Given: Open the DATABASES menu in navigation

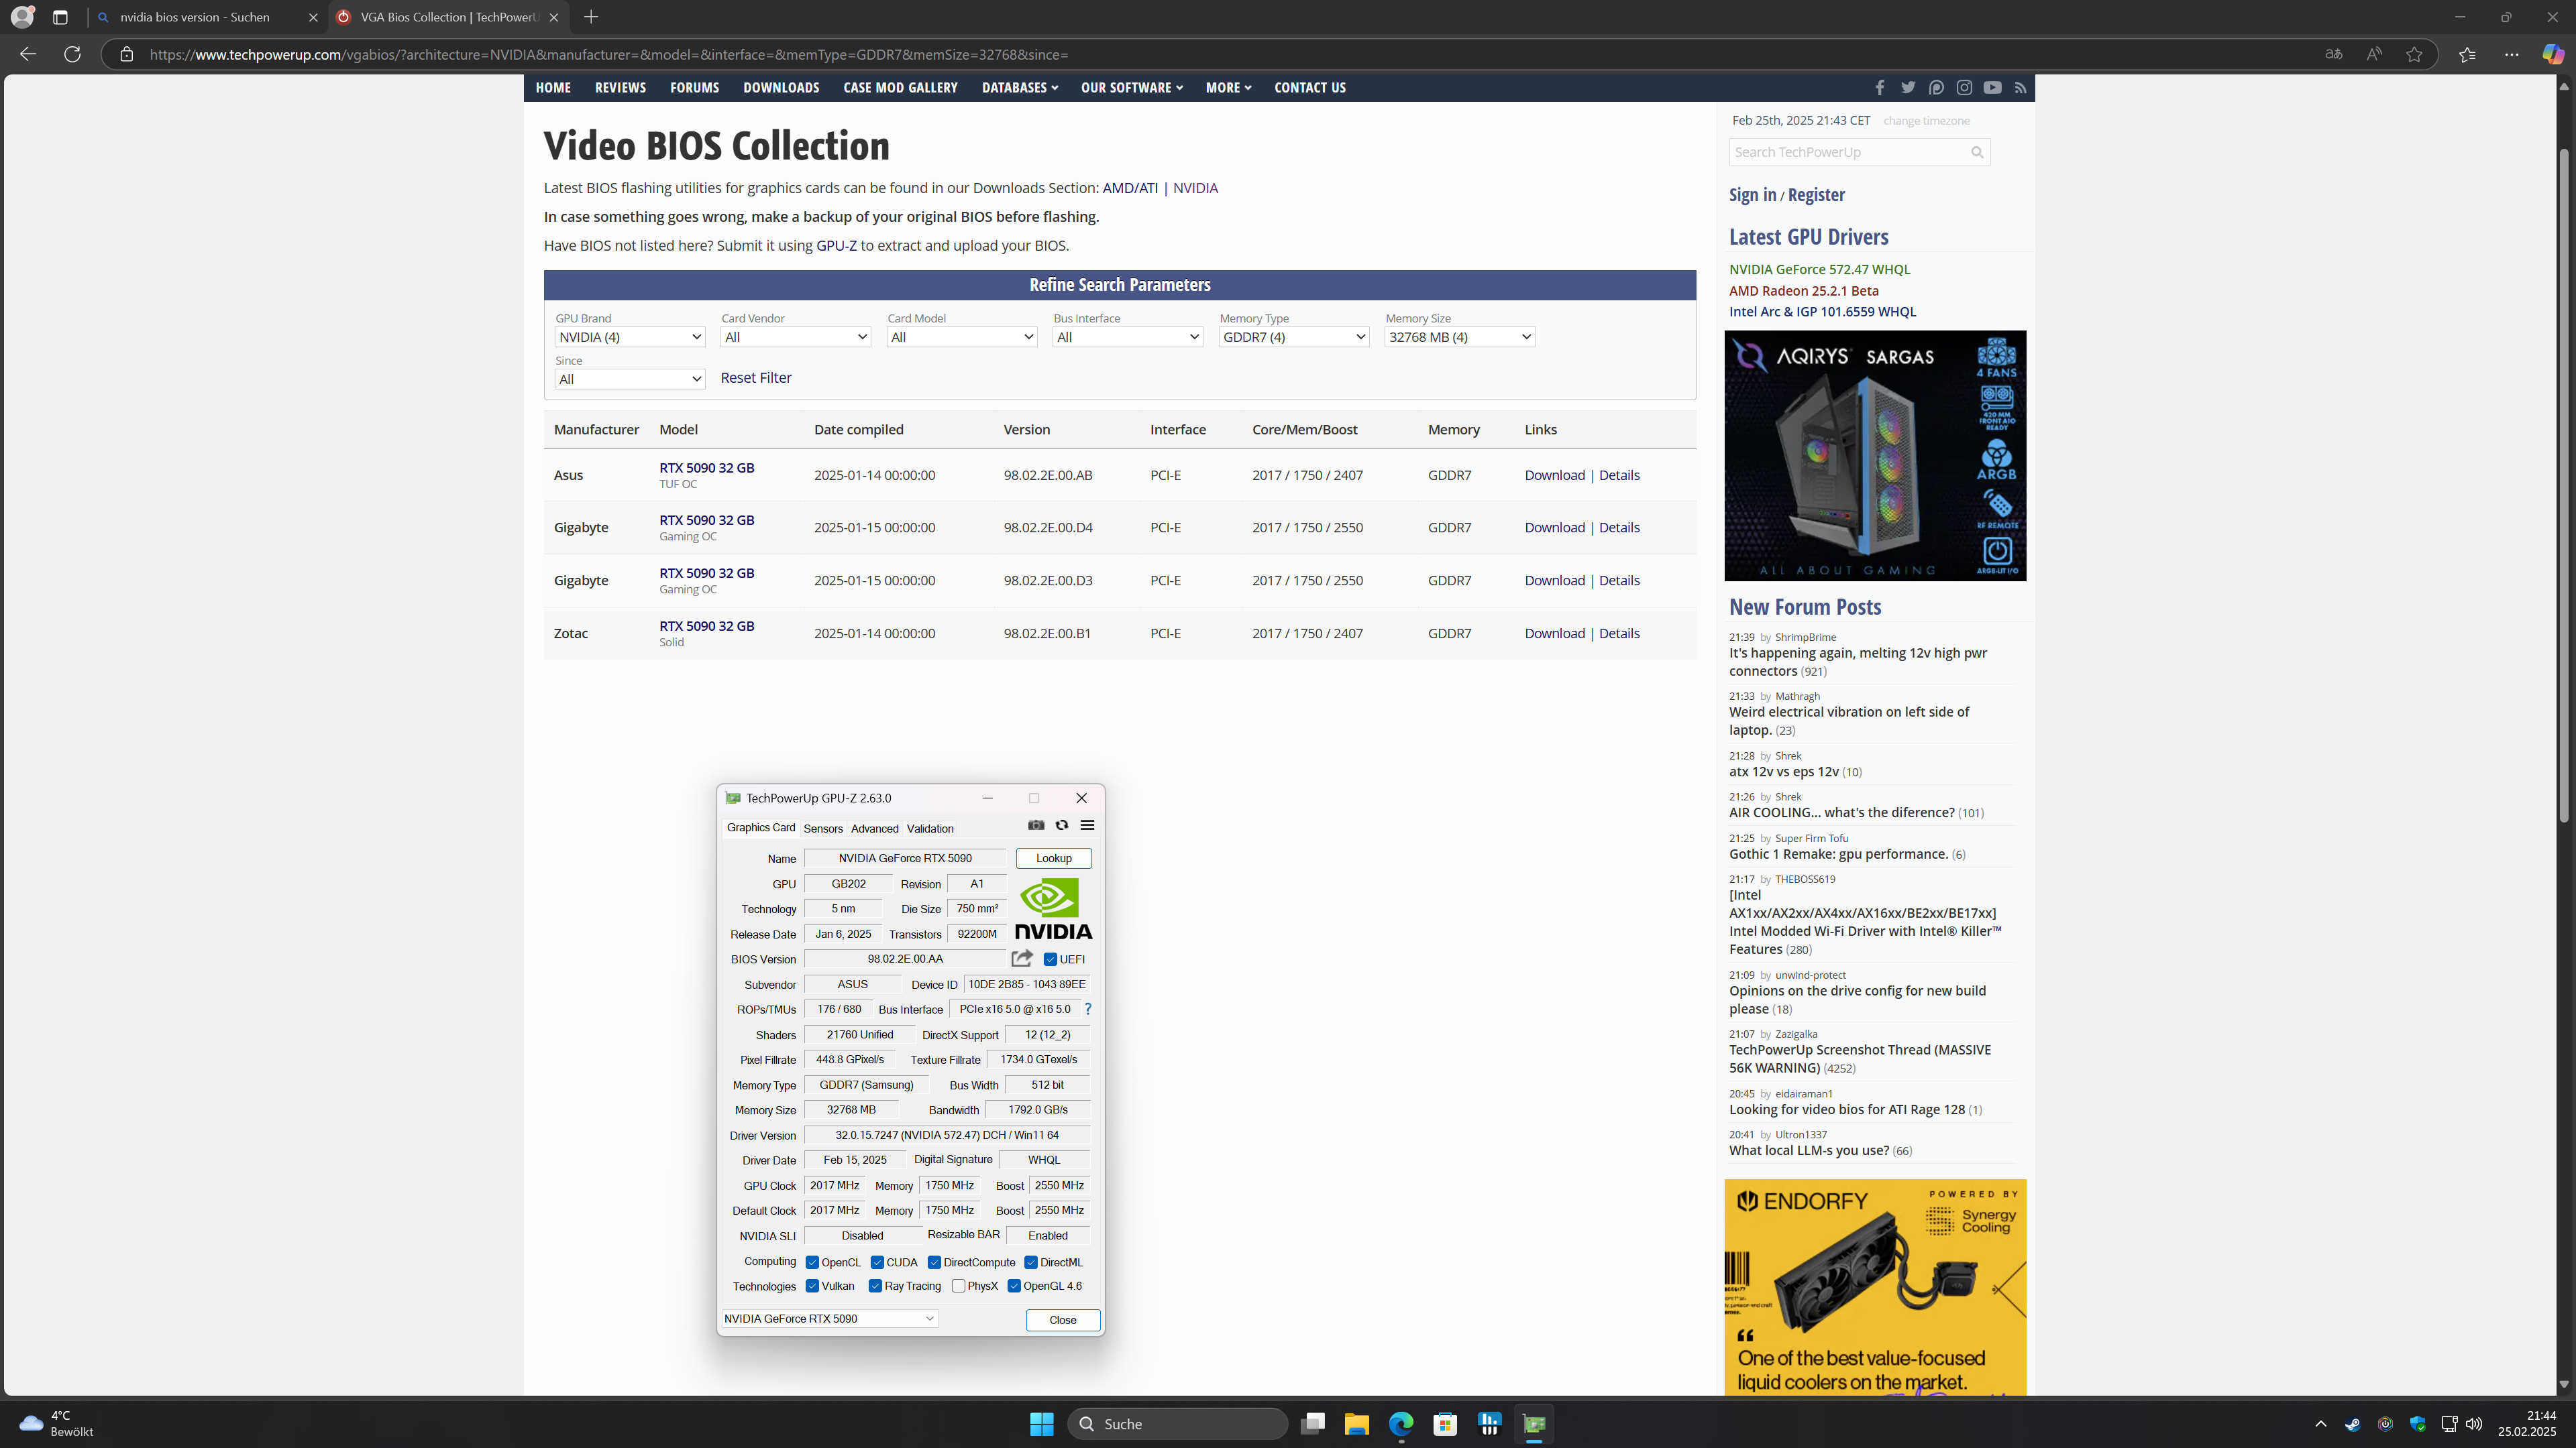Looking at the screenshot, I should (x=1019, y=88).
